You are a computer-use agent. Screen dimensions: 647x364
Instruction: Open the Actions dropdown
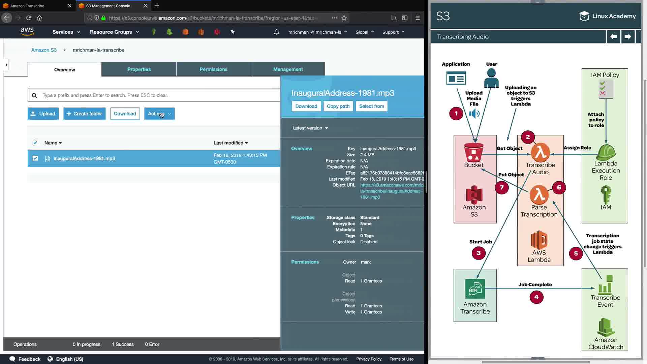[x=159, y=114]
